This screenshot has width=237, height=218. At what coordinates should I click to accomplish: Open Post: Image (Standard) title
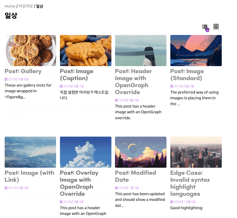[x=187, y=75]
